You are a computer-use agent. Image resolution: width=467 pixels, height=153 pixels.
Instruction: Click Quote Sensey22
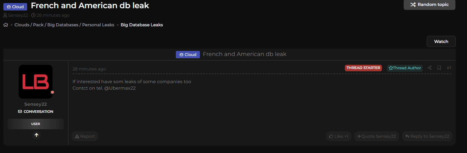click(377, 136)
